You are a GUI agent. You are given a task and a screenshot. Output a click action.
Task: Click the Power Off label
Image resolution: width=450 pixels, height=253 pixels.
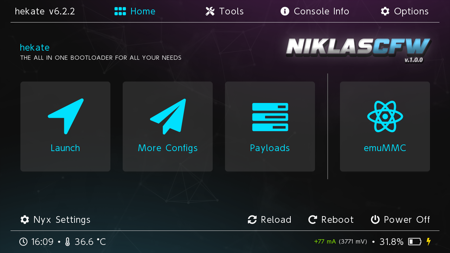[407, 220]
